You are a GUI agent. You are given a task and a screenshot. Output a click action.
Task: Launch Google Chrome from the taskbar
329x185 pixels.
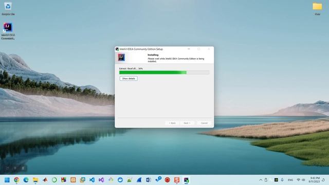16,180
